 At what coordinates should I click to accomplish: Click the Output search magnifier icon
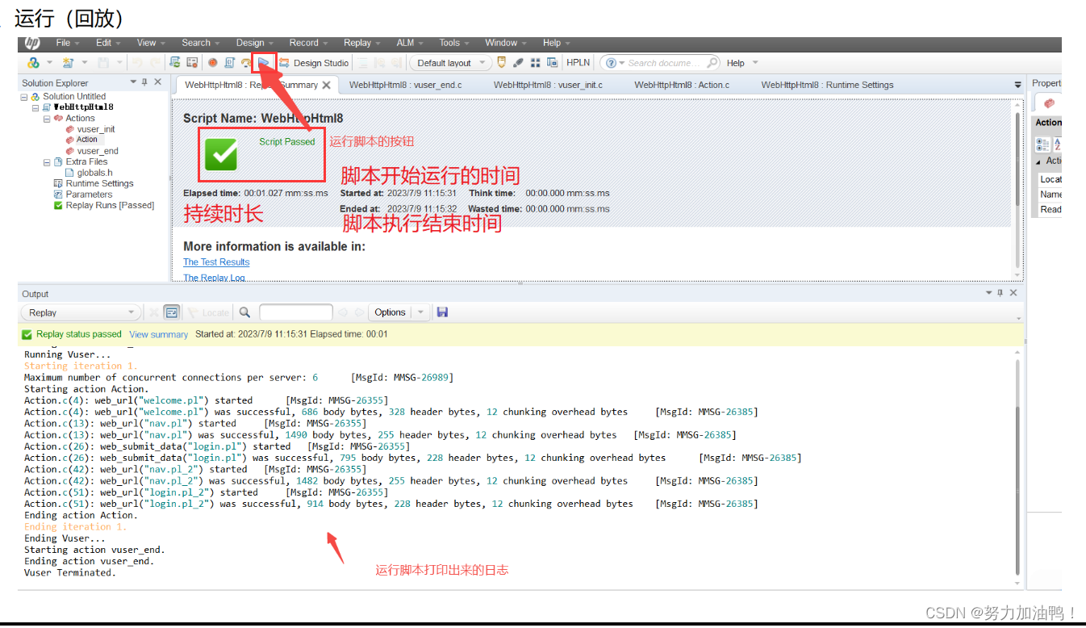click(x=244, y=312)
